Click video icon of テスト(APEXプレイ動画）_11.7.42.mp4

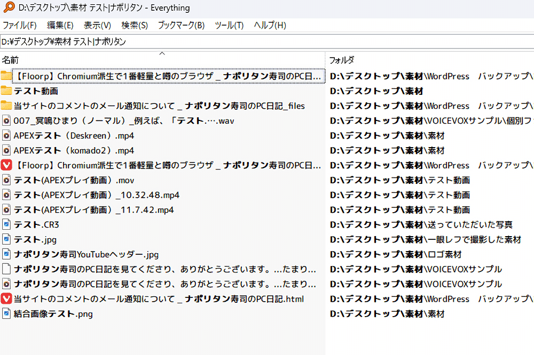click(x=6, y=209)
